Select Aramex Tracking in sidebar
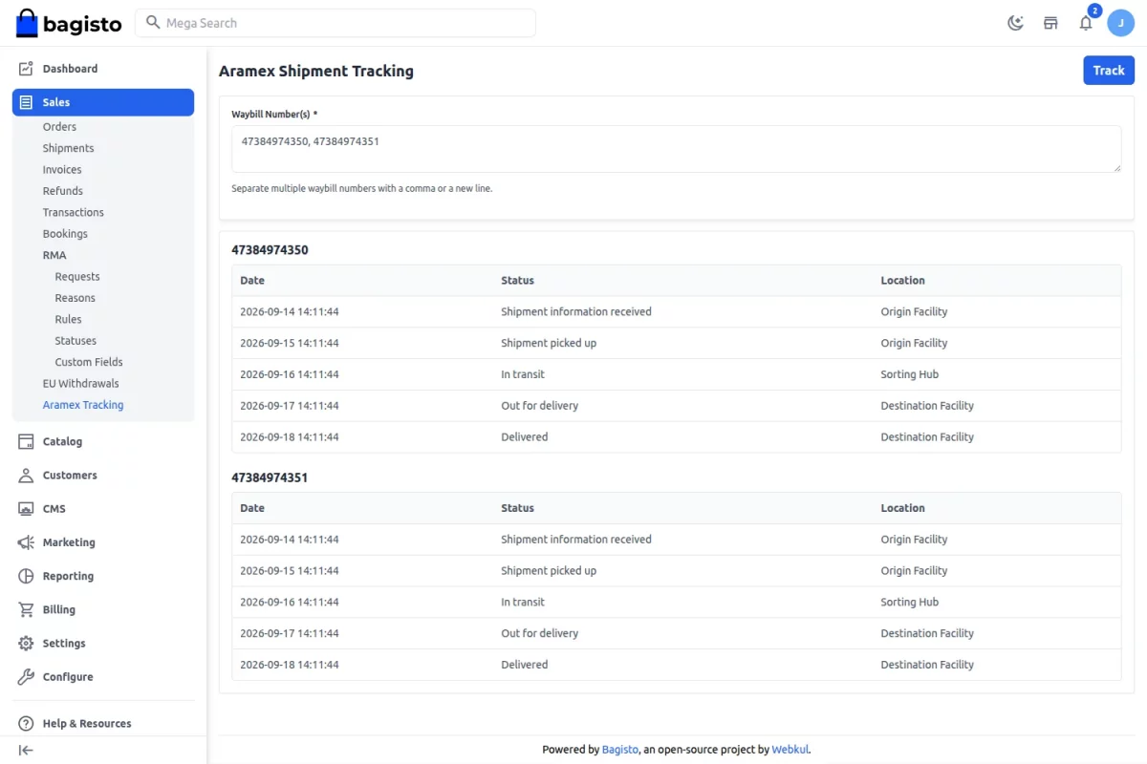This screenshot has height=764, width=1147. click(x=83, y=405)
